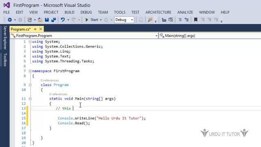Open the EDIT menu

(20, 12)
